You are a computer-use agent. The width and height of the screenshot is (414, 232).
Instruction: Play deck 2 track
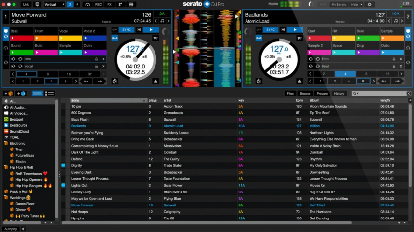(x=295, y=30)
